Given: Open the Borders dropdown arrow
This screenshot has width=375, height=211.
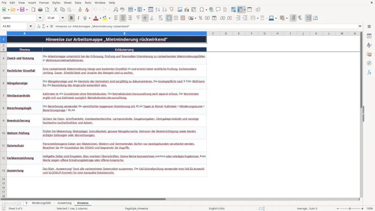Looking at the screenshot, I should click(x=257, y=18).
